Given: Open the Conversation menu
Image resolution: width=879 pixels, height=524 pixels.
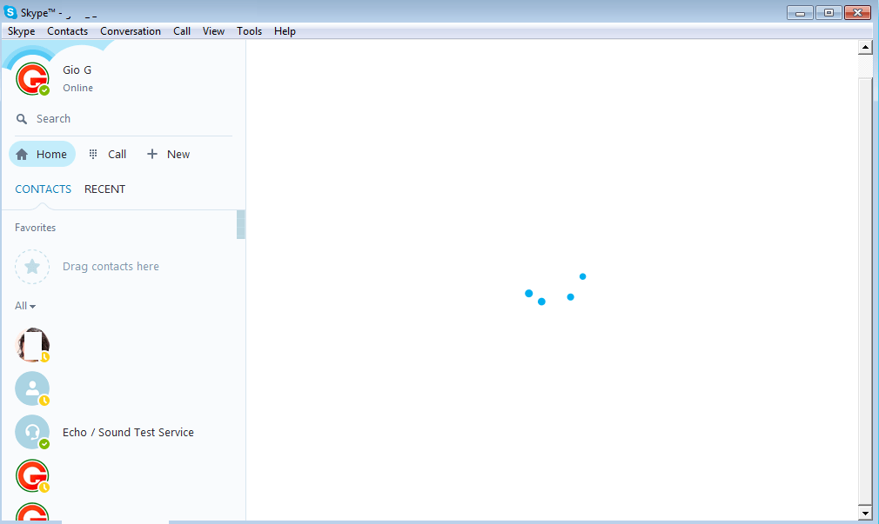Looking at the screenshot, I should click(130, 31).
